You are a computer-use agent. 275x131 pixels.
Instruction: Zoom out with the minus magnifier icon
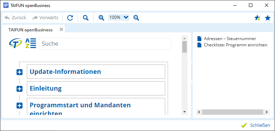click(136, 18)
